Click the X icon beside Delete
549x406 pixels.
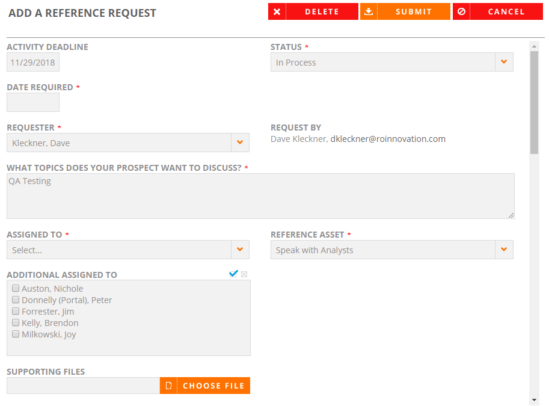(x=277, y=11)
